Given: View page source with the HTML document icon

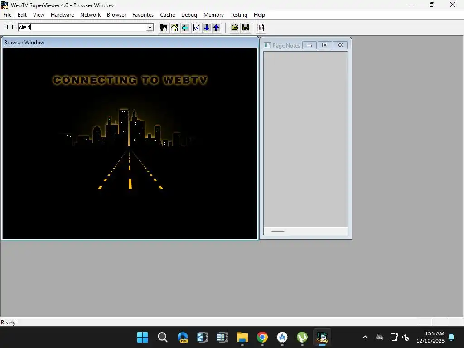Looking at the screenshot, I should click(x=261, y=28).
